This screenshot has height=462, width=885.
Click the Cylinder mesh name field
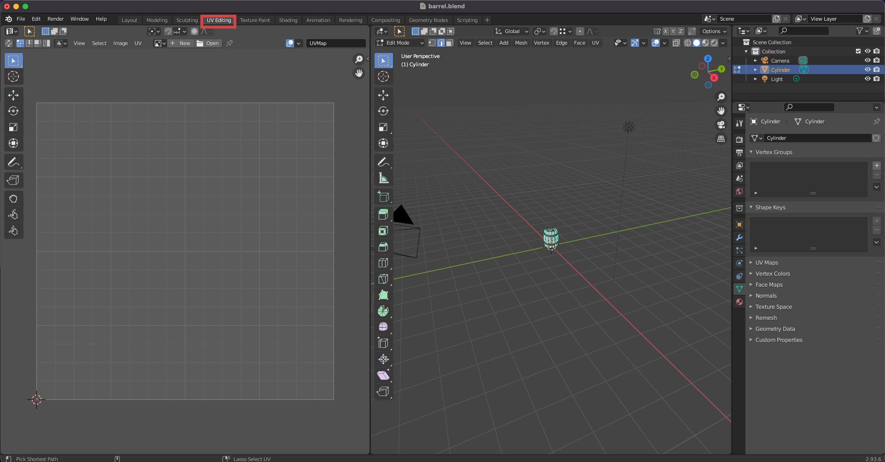(x=818, y=138)
